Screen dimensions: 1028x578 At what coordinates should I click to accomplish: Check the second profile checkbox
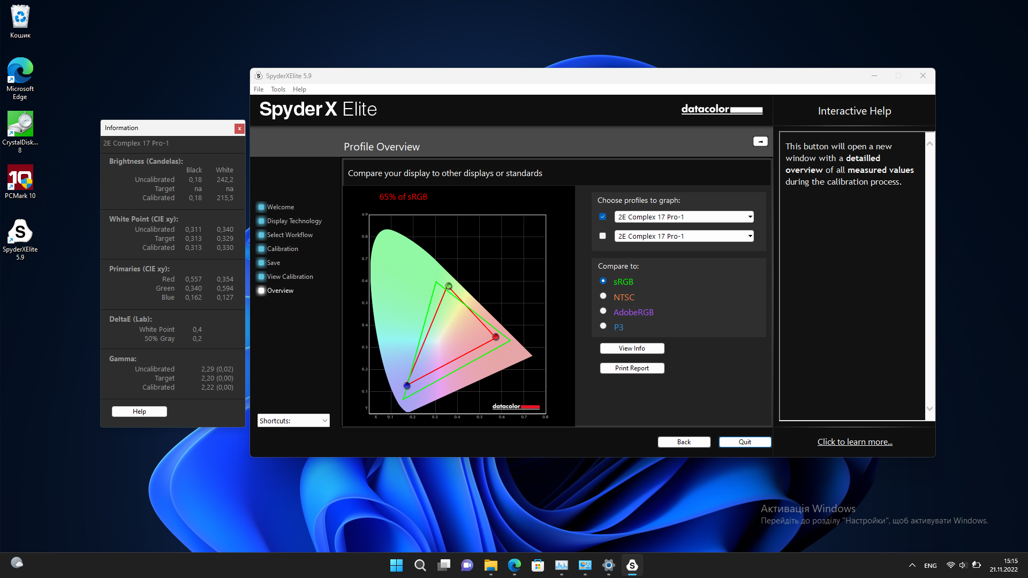(603, 236)
